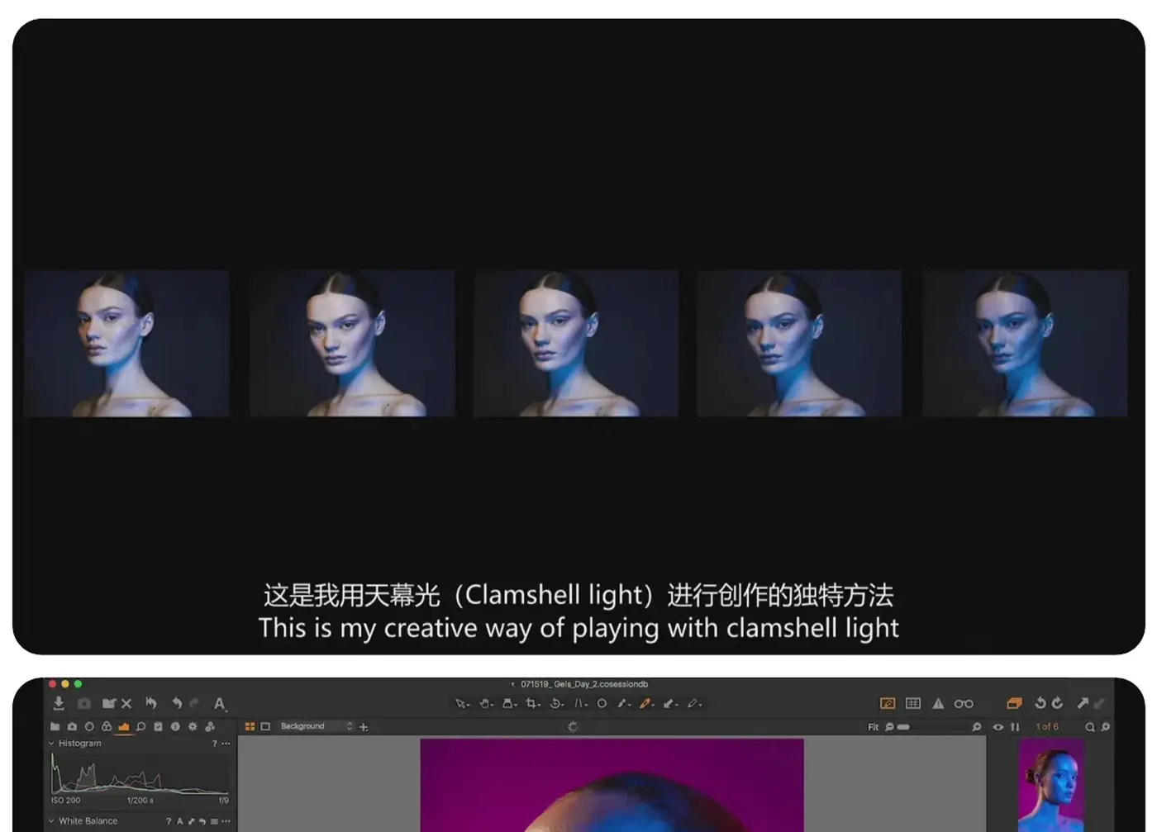
Task: Select the Apply adjustments arrow tool
Action: click(x=669, y=704)
